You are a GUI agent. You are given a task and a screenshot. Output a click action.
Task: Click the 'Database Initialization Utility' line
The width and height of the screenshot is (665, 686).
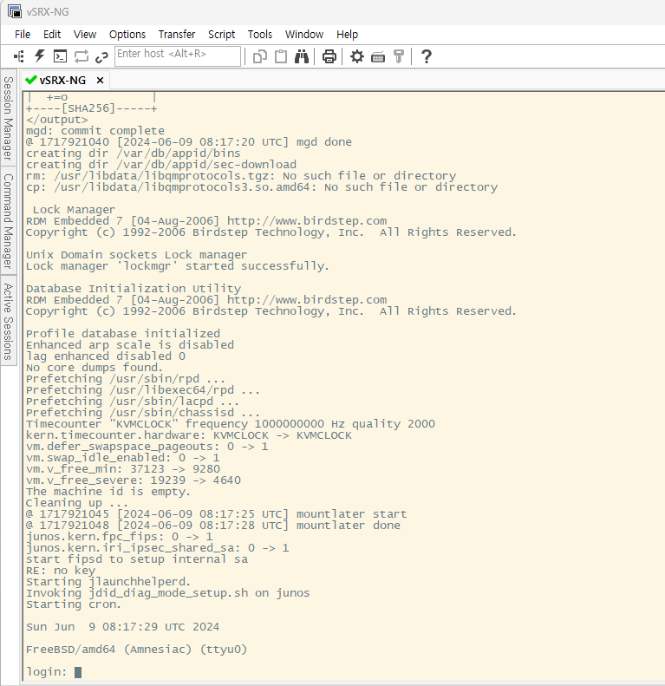134,288
